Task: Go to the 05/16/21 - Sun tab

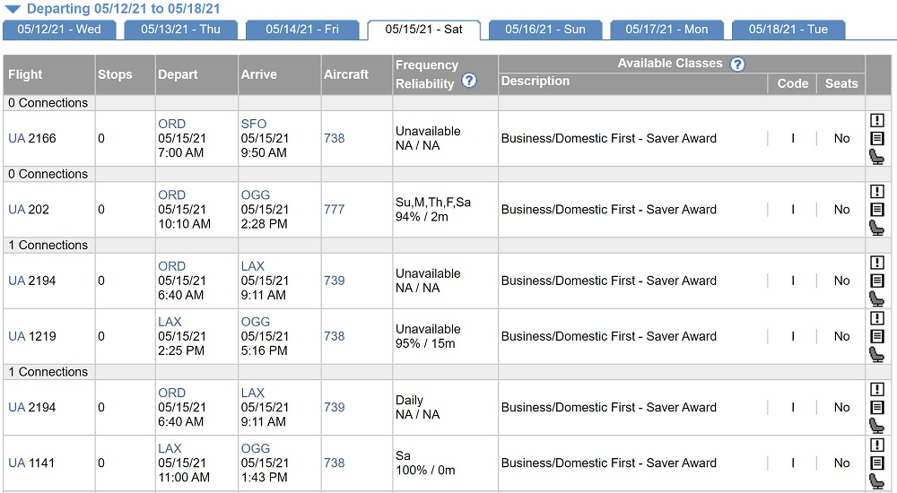Action: point(545,30)
